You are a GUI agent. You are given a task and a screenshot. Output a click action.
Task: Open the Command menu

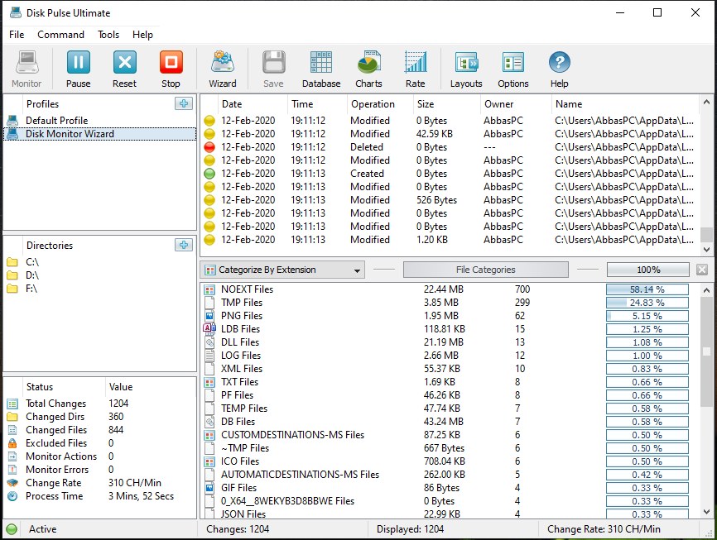coord(60,35)
